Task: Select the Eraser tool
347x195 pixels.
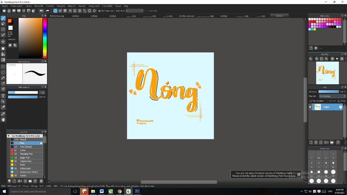Action: coord(3,23)
